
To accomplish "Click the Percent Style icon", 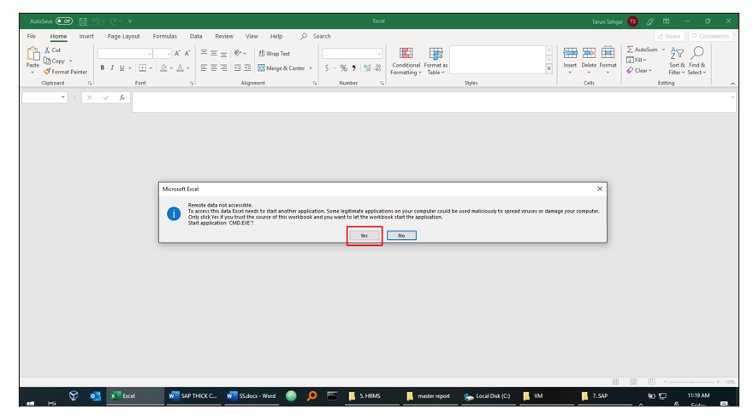I will pos(343,68).
